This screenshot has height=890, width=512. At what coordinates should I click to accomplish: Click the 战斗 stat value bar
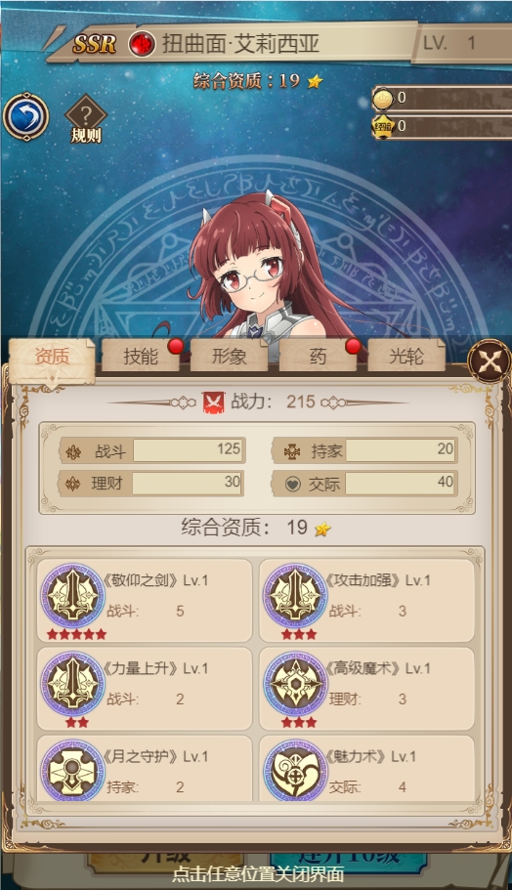click(189, 450)
